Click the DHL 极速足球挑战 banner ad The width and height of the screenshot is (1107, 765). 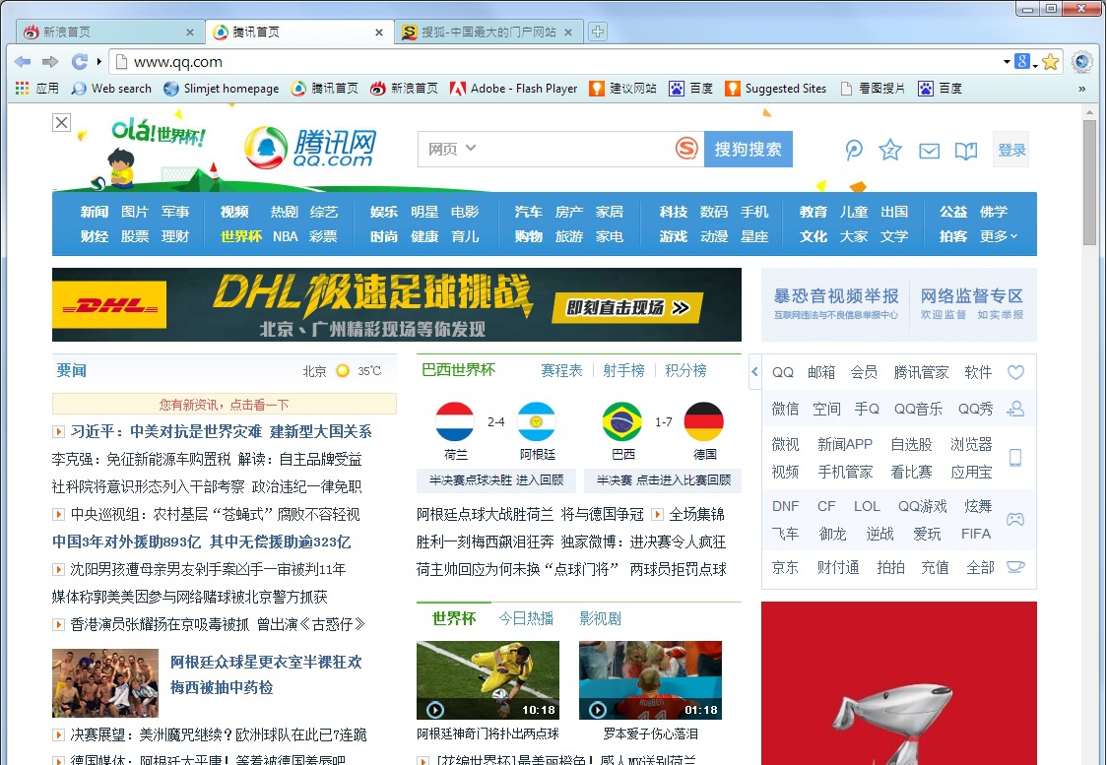tap(397, 305)
